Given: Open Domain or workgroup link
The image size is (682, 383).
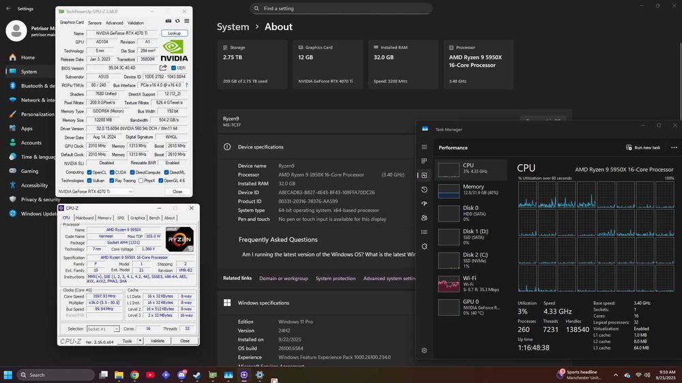Looking at the screenshot, I should [284, 278].
